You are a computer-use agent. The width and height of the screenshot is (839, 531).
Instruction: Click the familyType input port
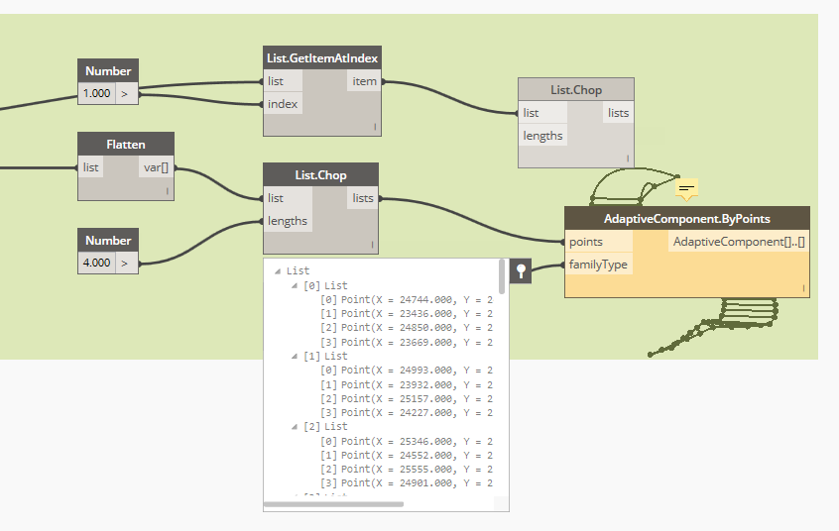pos(598,265)
